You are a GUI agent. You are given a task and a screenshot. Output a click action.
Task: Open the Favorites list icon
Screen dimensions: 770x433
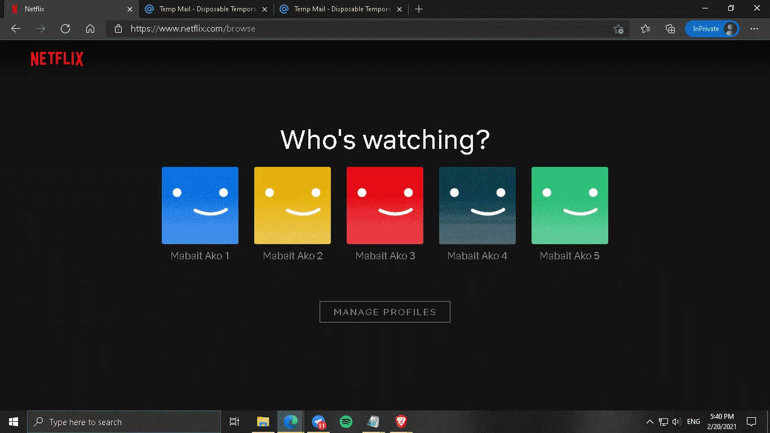tap(645, 29)
